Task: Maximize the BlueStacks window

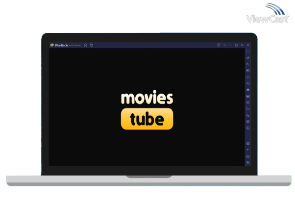Action: [x=236, y=45]
